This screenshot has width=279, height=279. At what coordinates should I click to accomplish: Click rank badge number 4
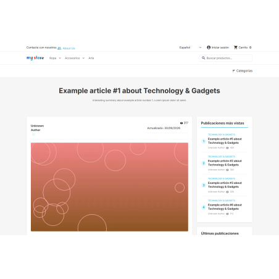click(204, 207)
